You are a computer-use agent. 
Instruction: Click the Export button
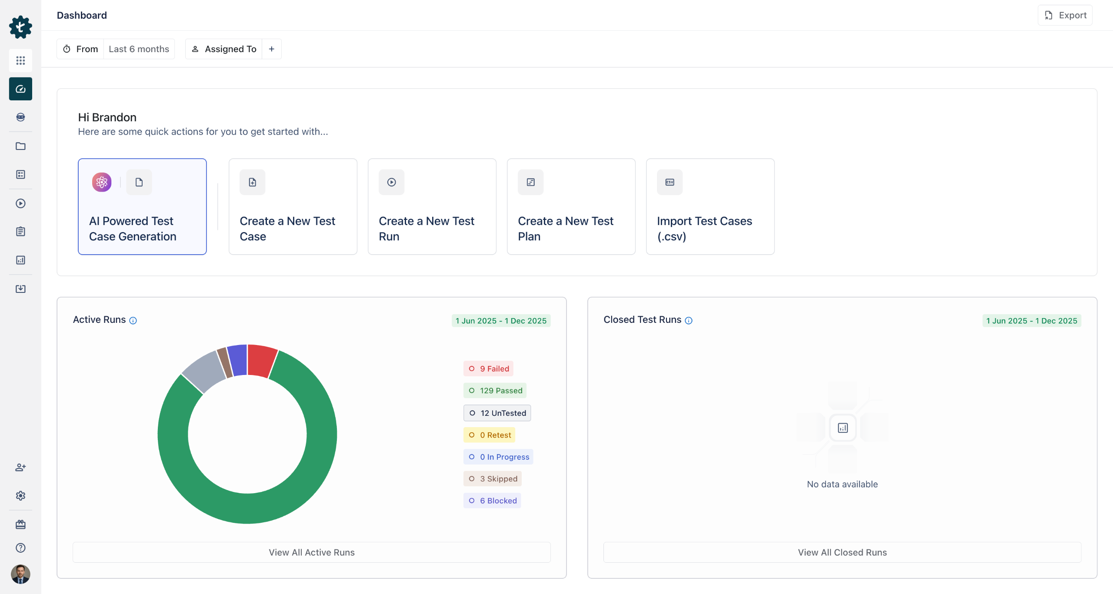click(1065, 15)
